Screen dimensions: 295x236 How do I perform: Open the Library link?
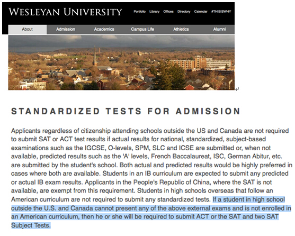click(x=154, y=12)
